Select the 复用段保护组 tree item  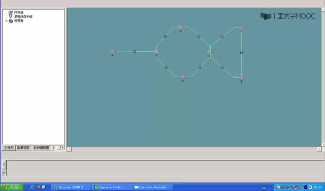(x=23, y=17)
